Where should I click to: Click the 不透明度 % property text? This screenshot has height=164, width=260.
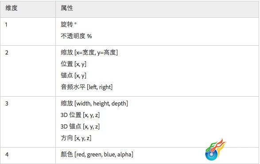(76, 36)
